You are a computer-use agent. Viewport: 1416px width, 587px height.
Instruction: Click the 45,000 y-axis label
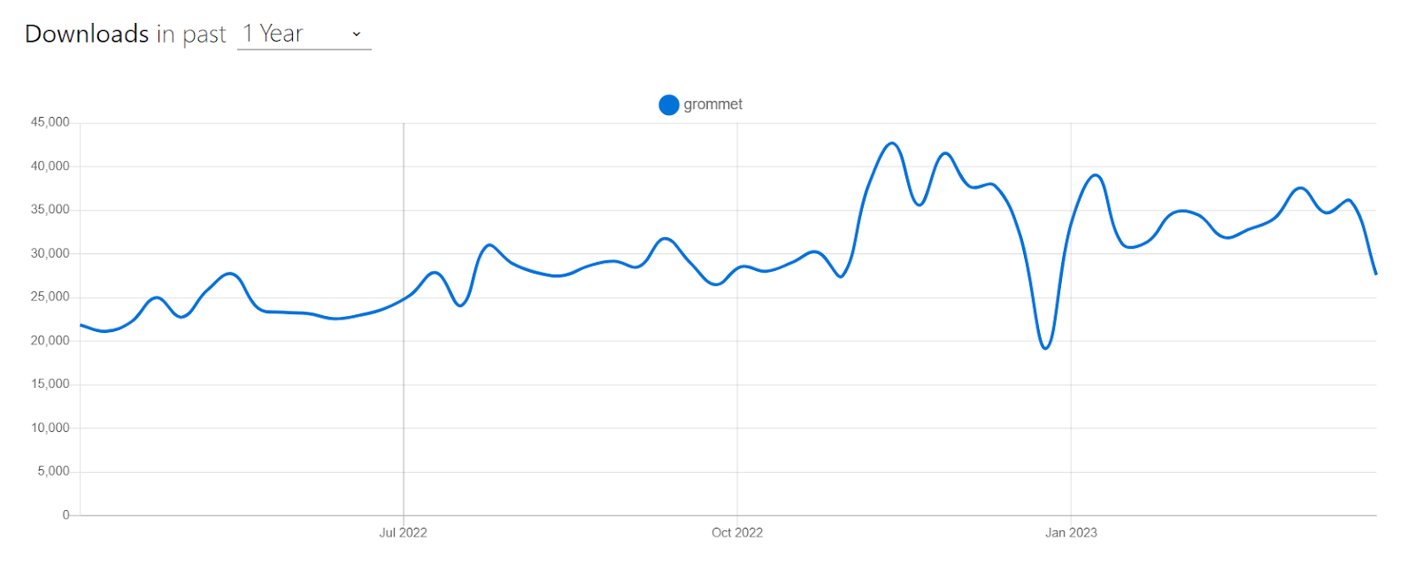click(50, 122)
